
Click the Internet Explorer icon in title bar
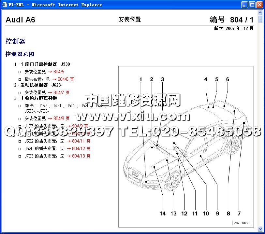[x=4, y=5]
